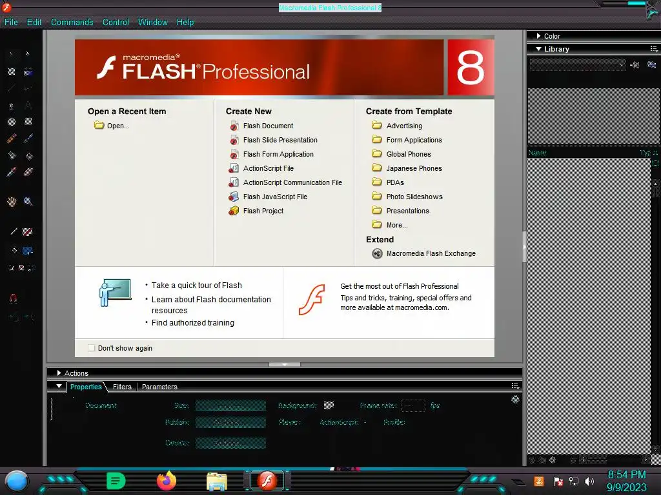Check the Don't show again box
This screenshot has width=661, height=495.
[x=92, y=348]
